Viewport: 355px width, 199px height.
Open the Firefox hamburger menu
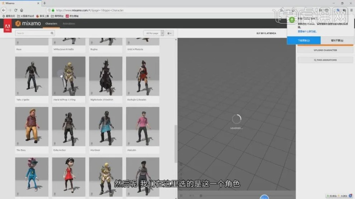pyautogui.click(x=352, y=10)
